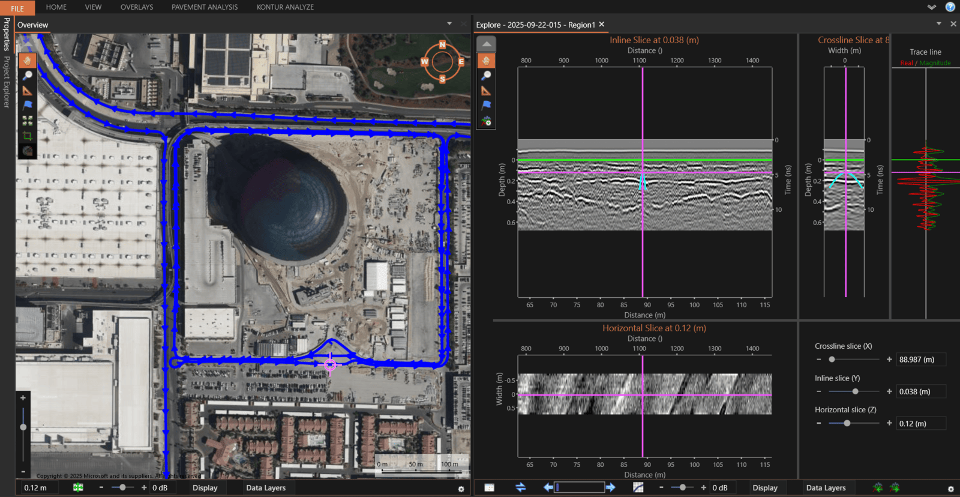The width and height of the screenshot is (960, 497).
Task: Click the Horizontal slice (Z) slider handle
Action: (847, 423)
